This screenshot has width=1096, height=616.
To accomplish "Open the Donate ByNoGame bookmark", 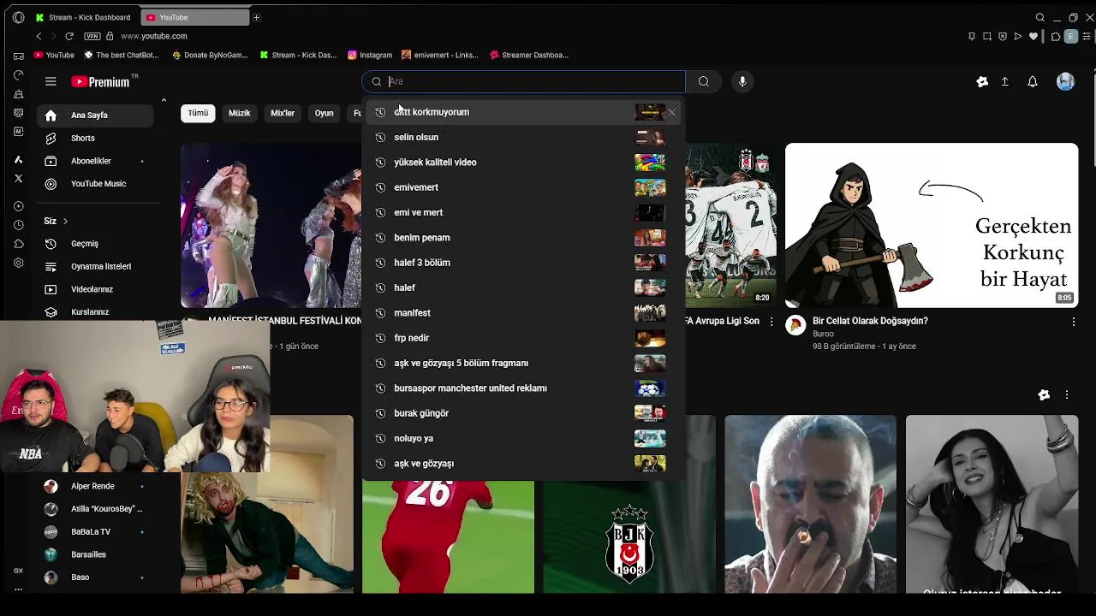I will pyautogui.click(x=210, y=55).
